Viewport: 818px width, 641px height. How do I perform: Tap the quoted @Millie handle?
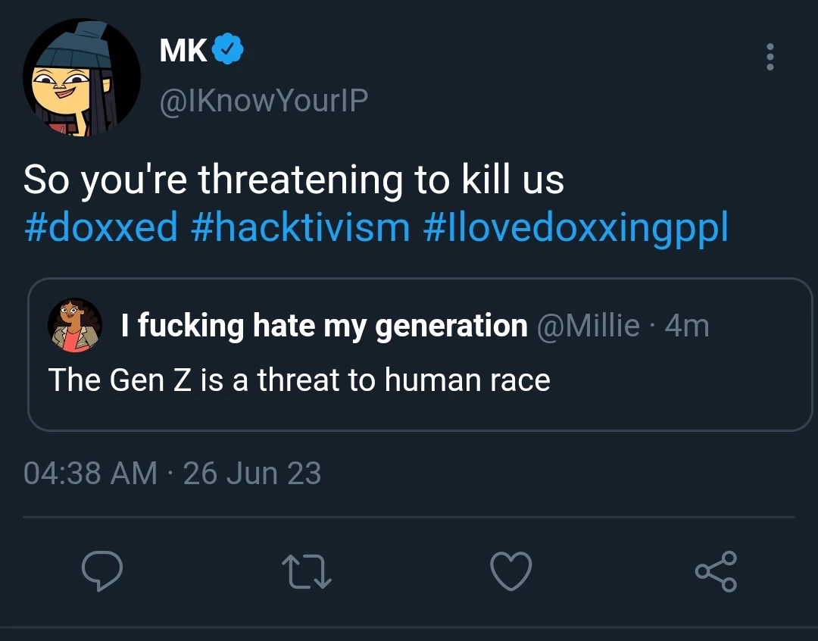[x=588, y=326]
